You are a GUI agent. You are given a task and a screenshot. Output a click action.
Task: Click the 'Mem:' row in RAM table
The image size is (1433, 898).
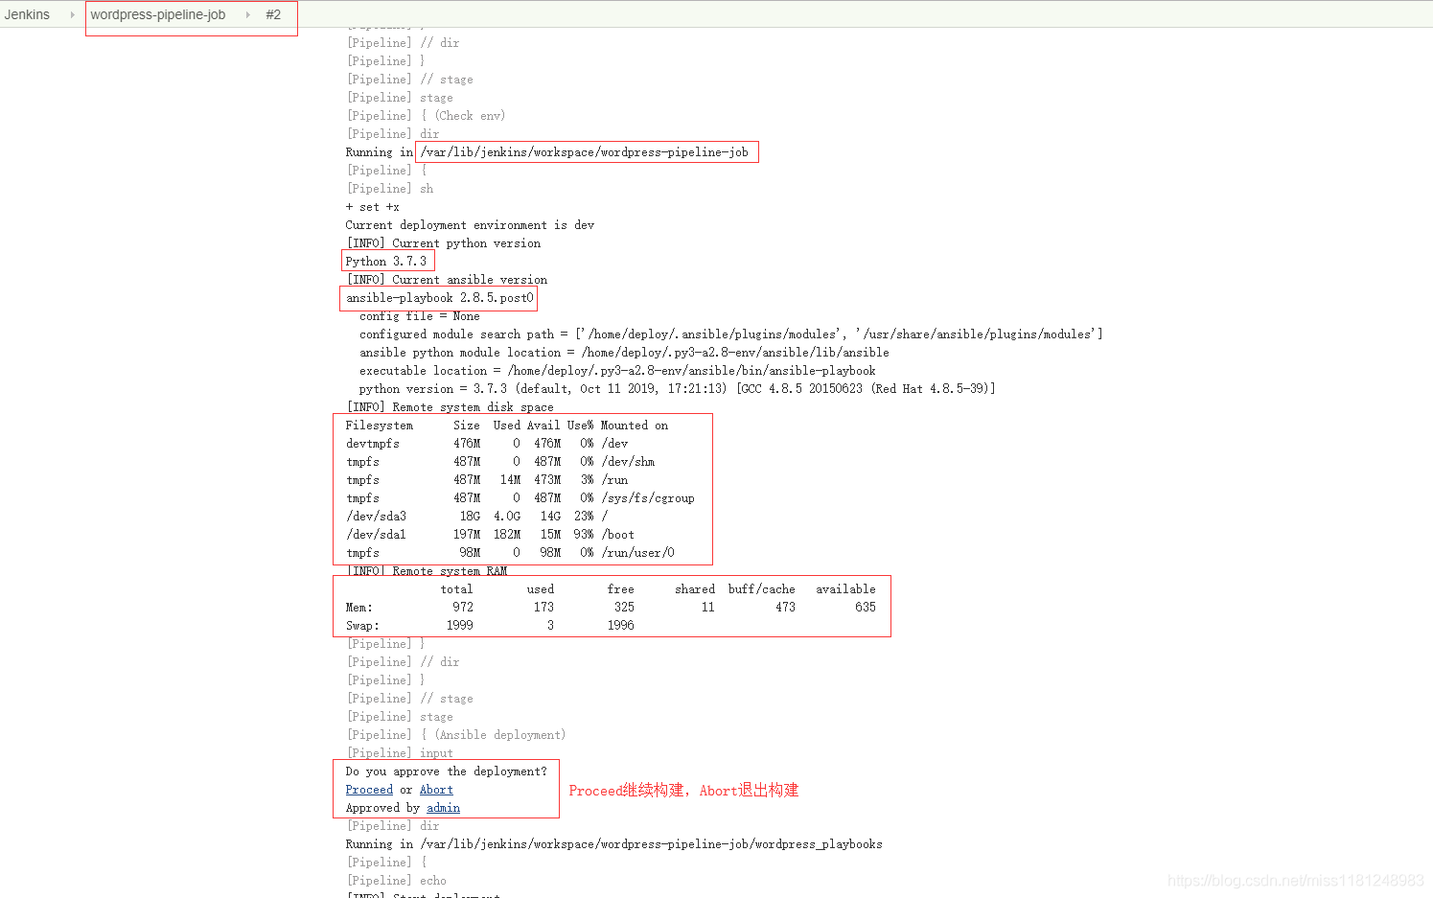pos(611,608)
